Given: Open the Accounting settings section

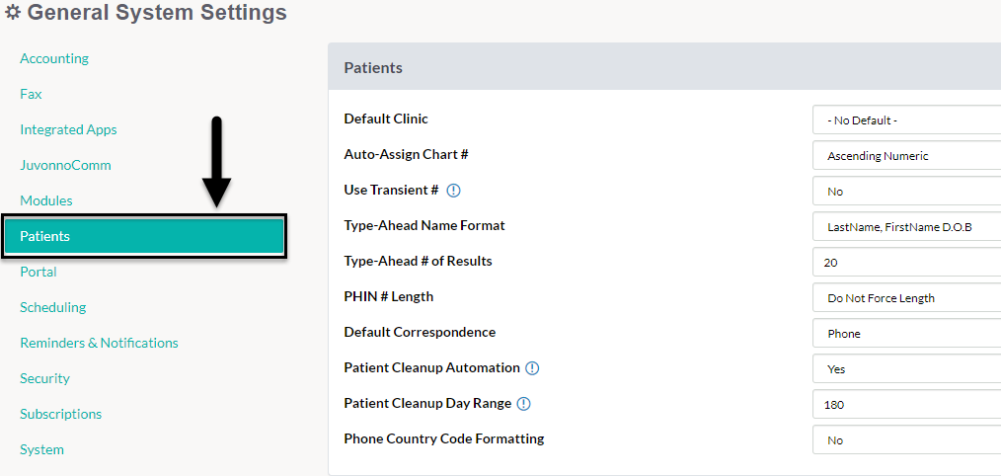Looking at the screenshot, I should pyautogui.click(x=54, y=59).
